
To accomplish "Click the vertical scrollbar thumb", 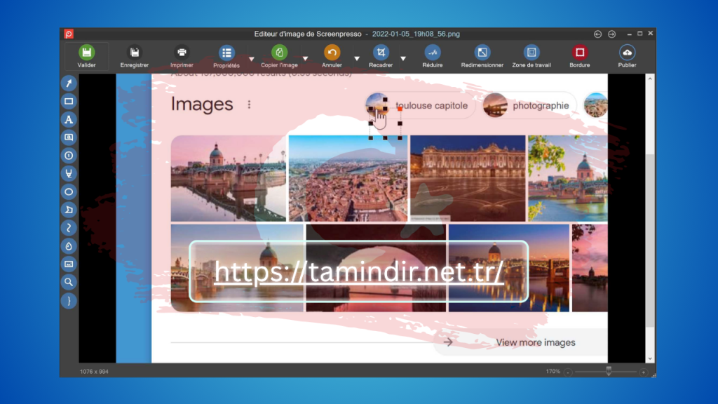I will point(650,241).
